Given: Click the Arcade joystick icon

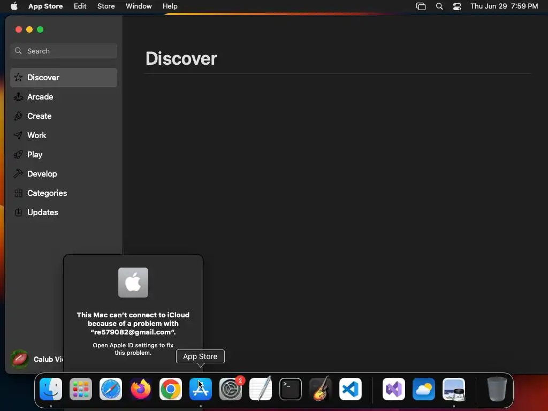Looking at the screenshot, I should (18, 97).
